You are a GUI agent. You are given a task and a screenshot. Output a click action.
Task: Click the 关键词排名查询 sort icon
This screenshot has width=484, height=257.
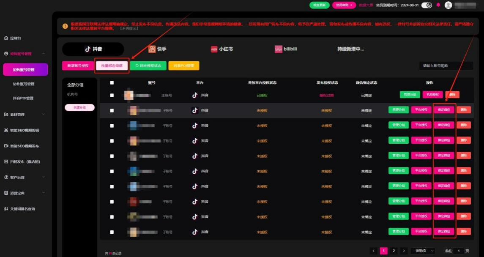pyautogui.click(x=6, y=209)
